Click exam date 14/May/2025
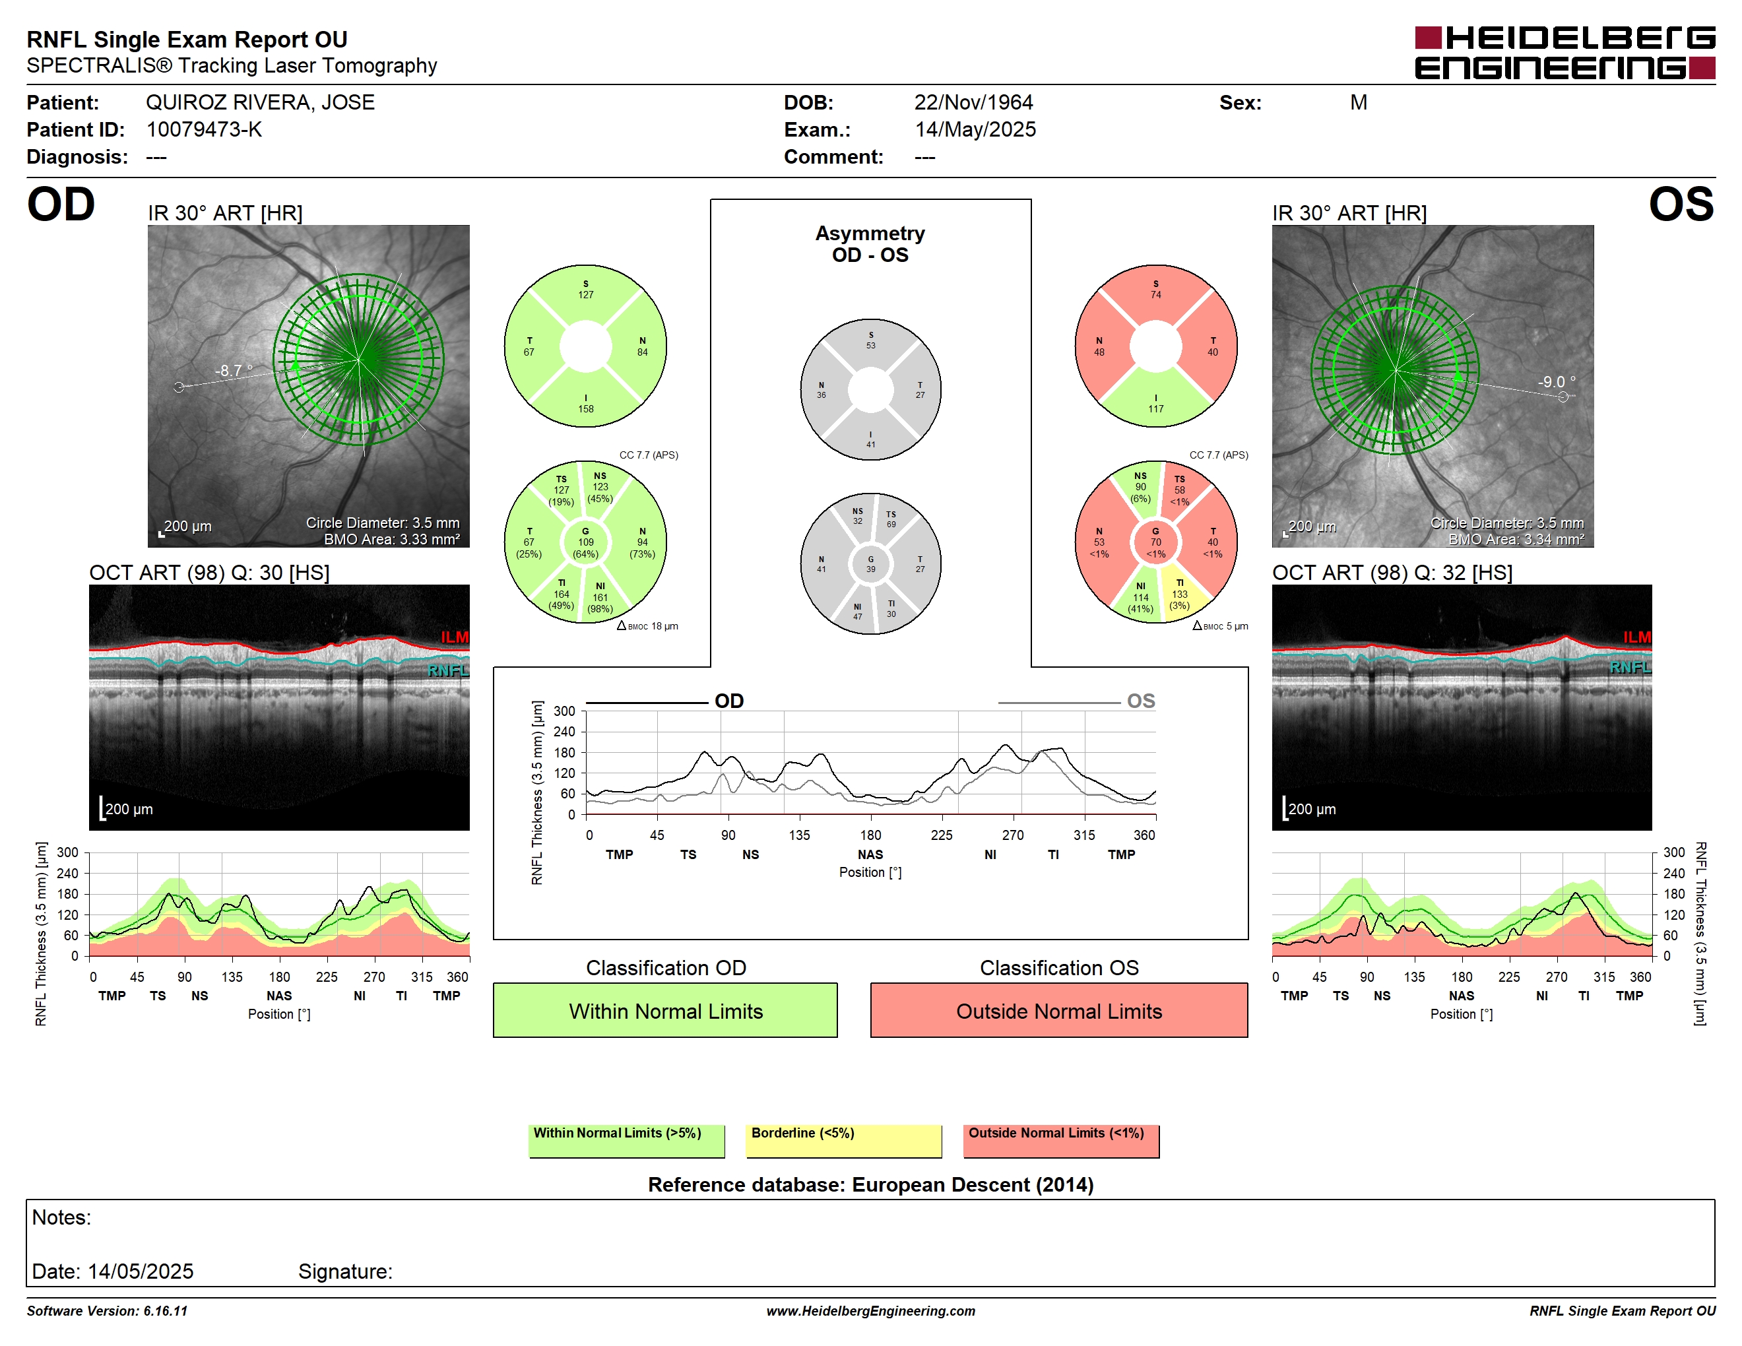Viewport: 1742px width, 1346px height. point(975,129)
